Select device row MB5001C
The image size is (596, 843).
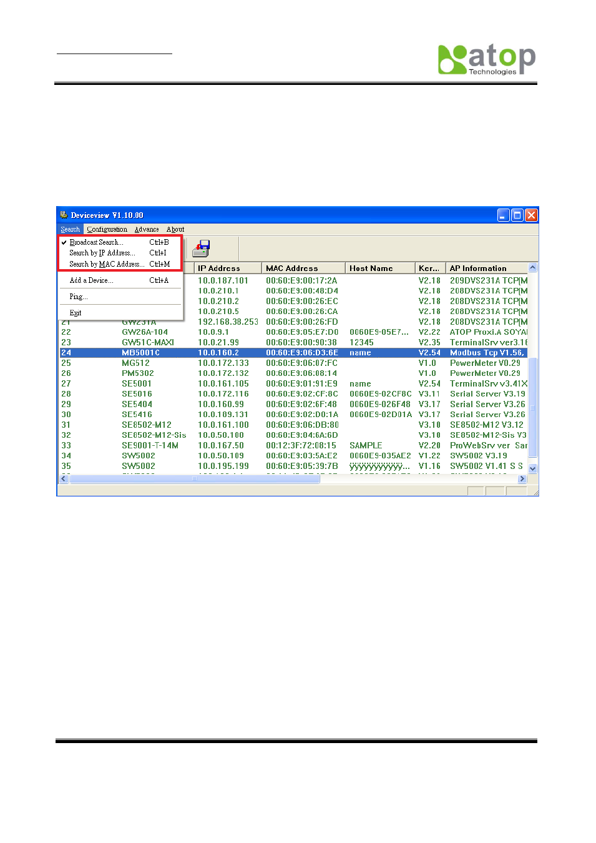click(x=293, y=353)
